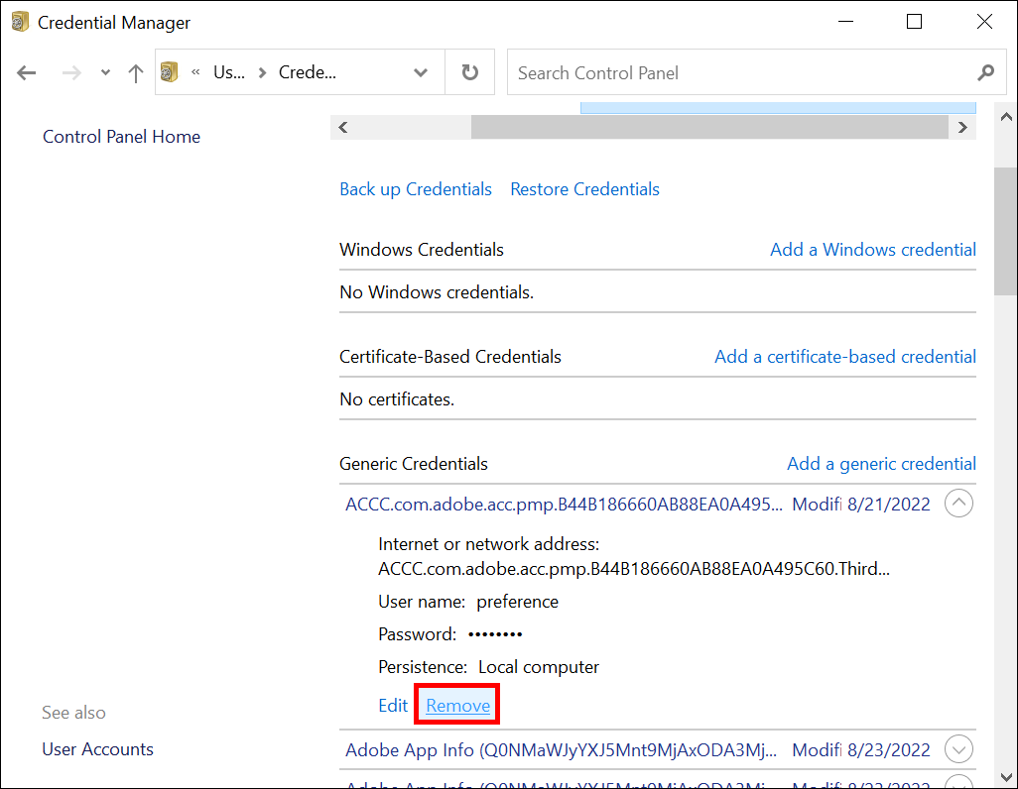Click the horizontal scrollbar right arrow
Screen dimensions: 1018x789
(x=962, y=127)
